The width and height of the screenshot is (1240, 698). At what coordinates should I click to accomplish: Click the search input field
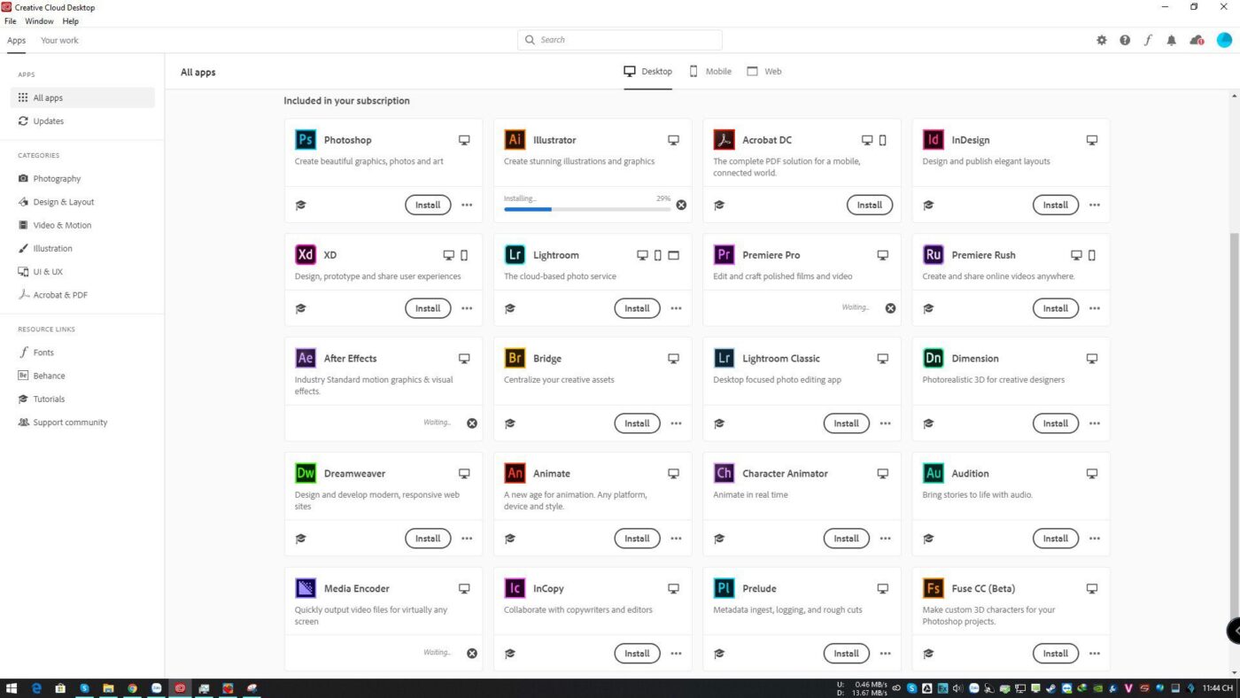click(x=620, y=40)
